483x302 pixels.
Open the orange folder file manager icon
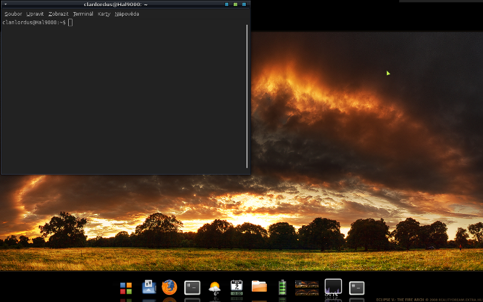pyautogui.click(x=260, y=286)
